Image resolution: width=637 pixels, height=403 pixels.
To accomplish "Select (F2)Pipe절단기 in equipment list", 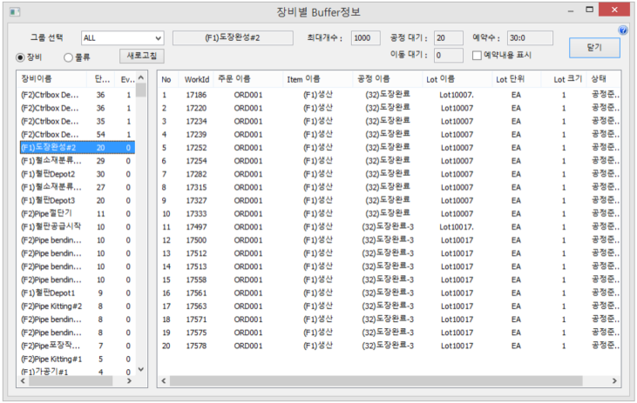I will coord(51,213).
